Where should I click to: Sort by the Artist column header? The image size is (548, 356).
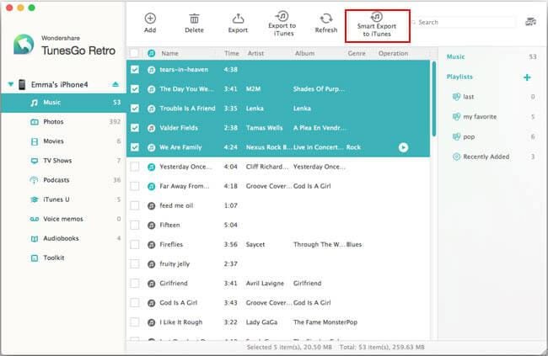pyautogui.click(x=255, y=53)
